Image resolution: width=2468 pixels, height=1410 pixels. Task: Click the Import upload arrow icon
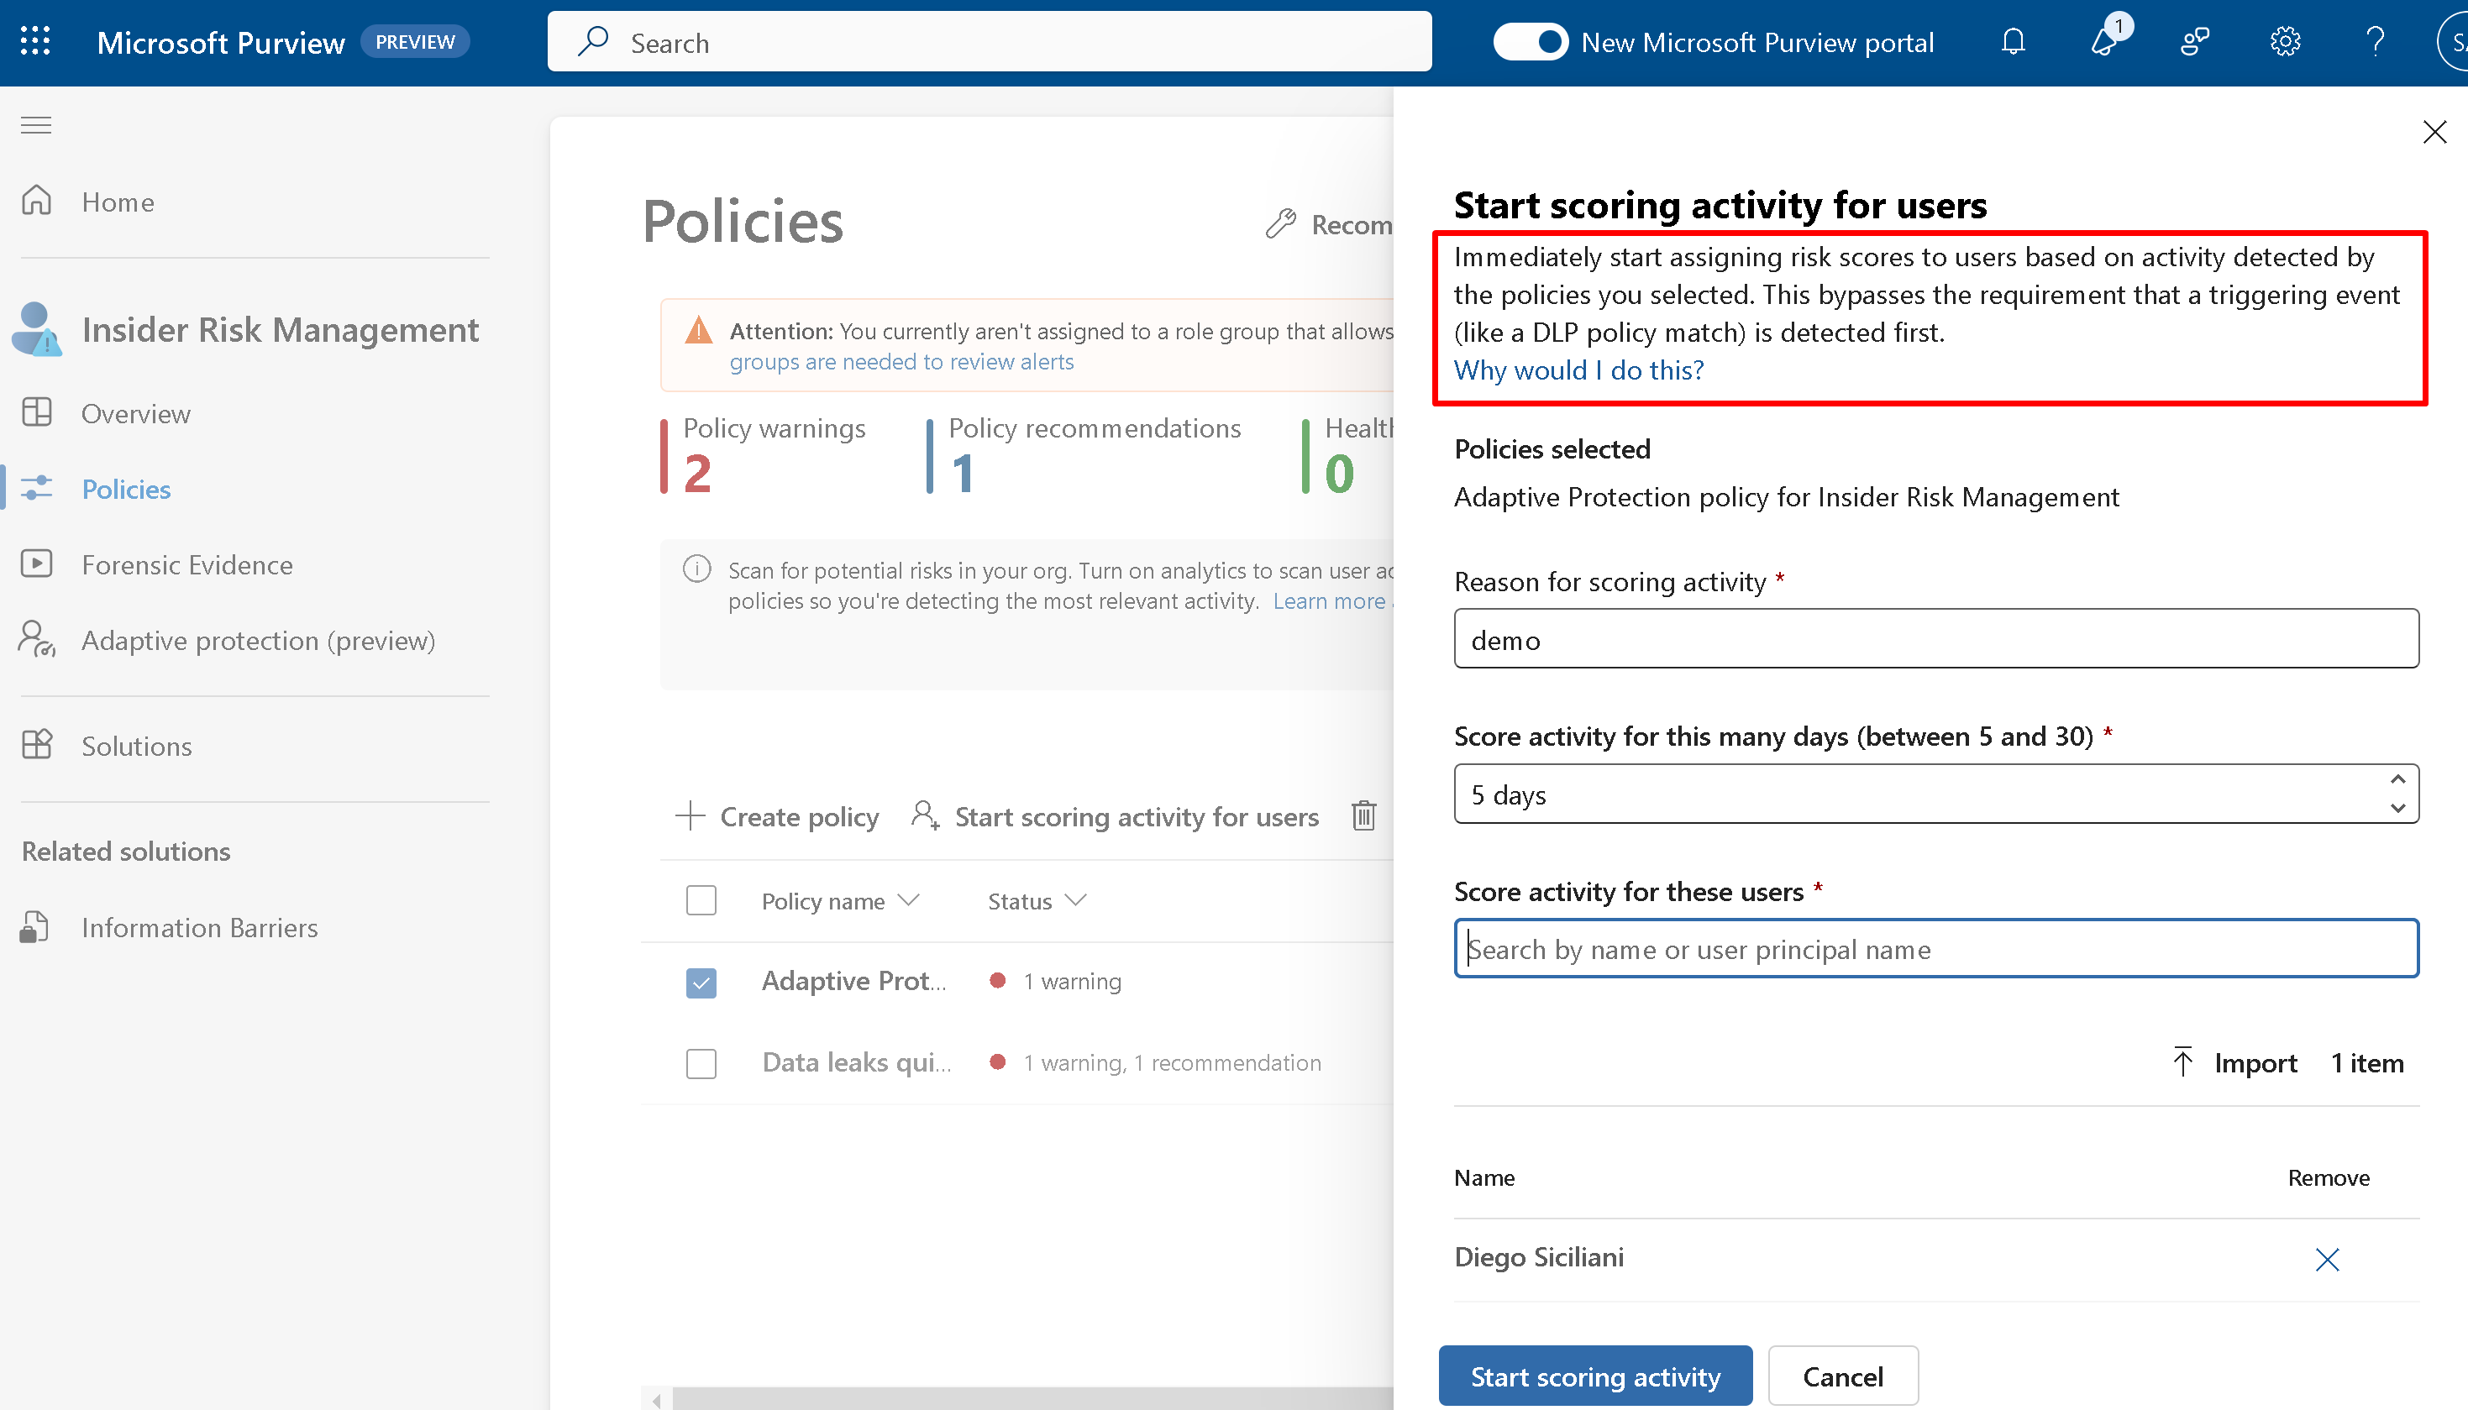[x=2182, y=1062]
